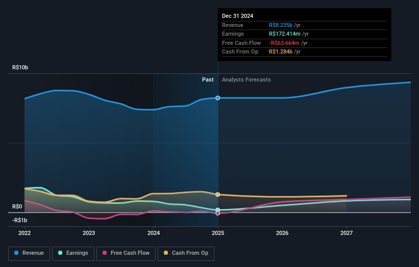Click the Cash From Op label in tooltip
This screenshot has height=267, width=419.
point(240,52)
